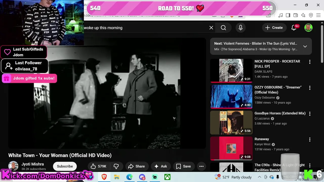Viewport: 324px width, 182px height.
Task: Open Discord from the taskbar
Action: click(142, 177)
